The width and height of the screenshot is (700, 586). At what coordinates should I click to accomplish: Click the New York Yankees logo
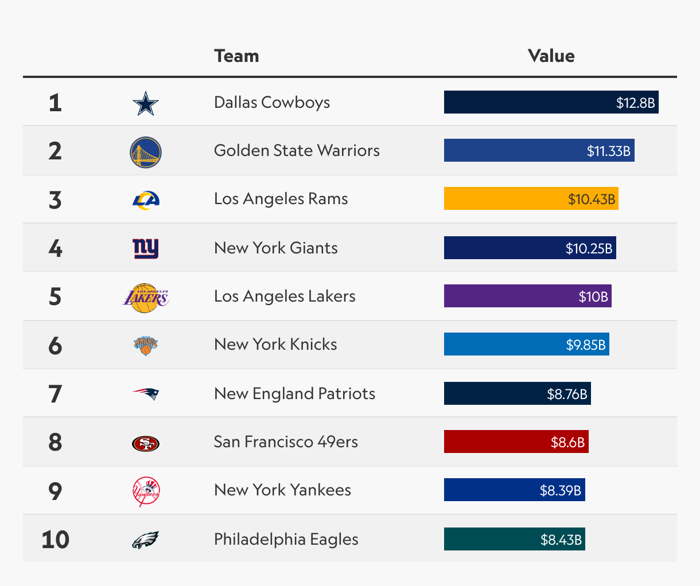pos(146,491)
